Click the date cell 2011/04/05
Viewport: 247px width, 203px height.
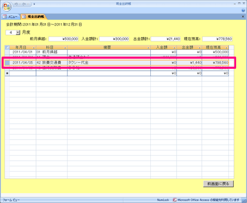point(23,63)
